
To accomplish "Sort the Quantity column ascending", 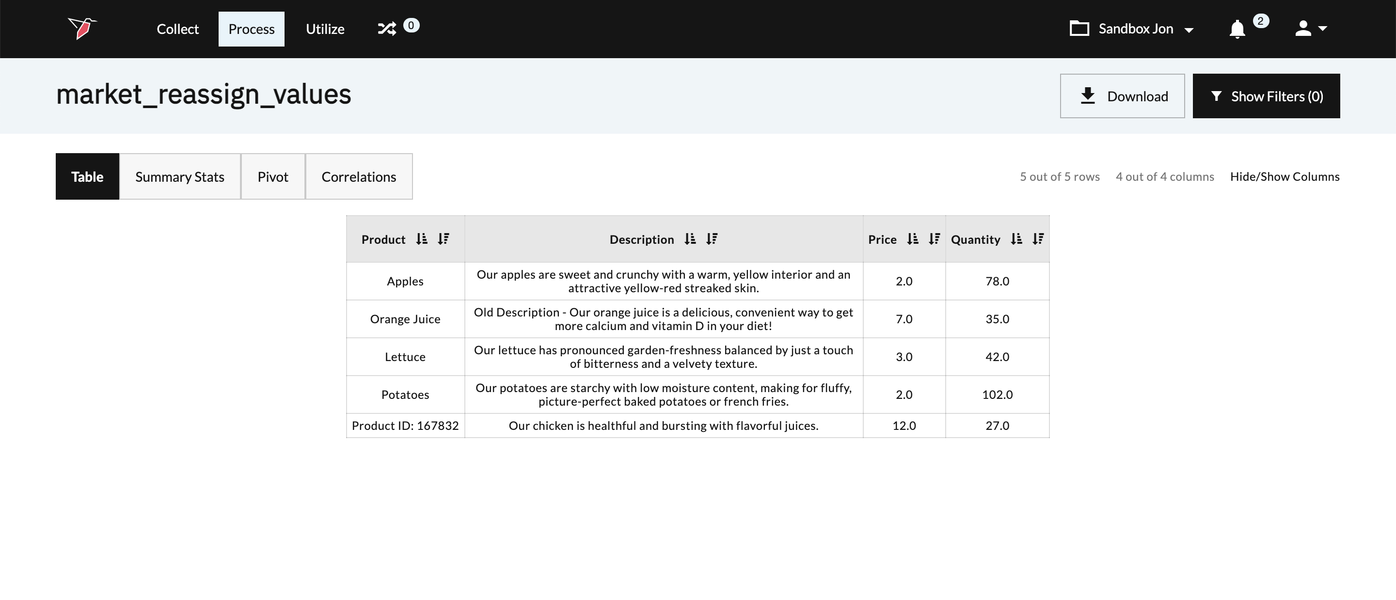I will click(1016, 239).
